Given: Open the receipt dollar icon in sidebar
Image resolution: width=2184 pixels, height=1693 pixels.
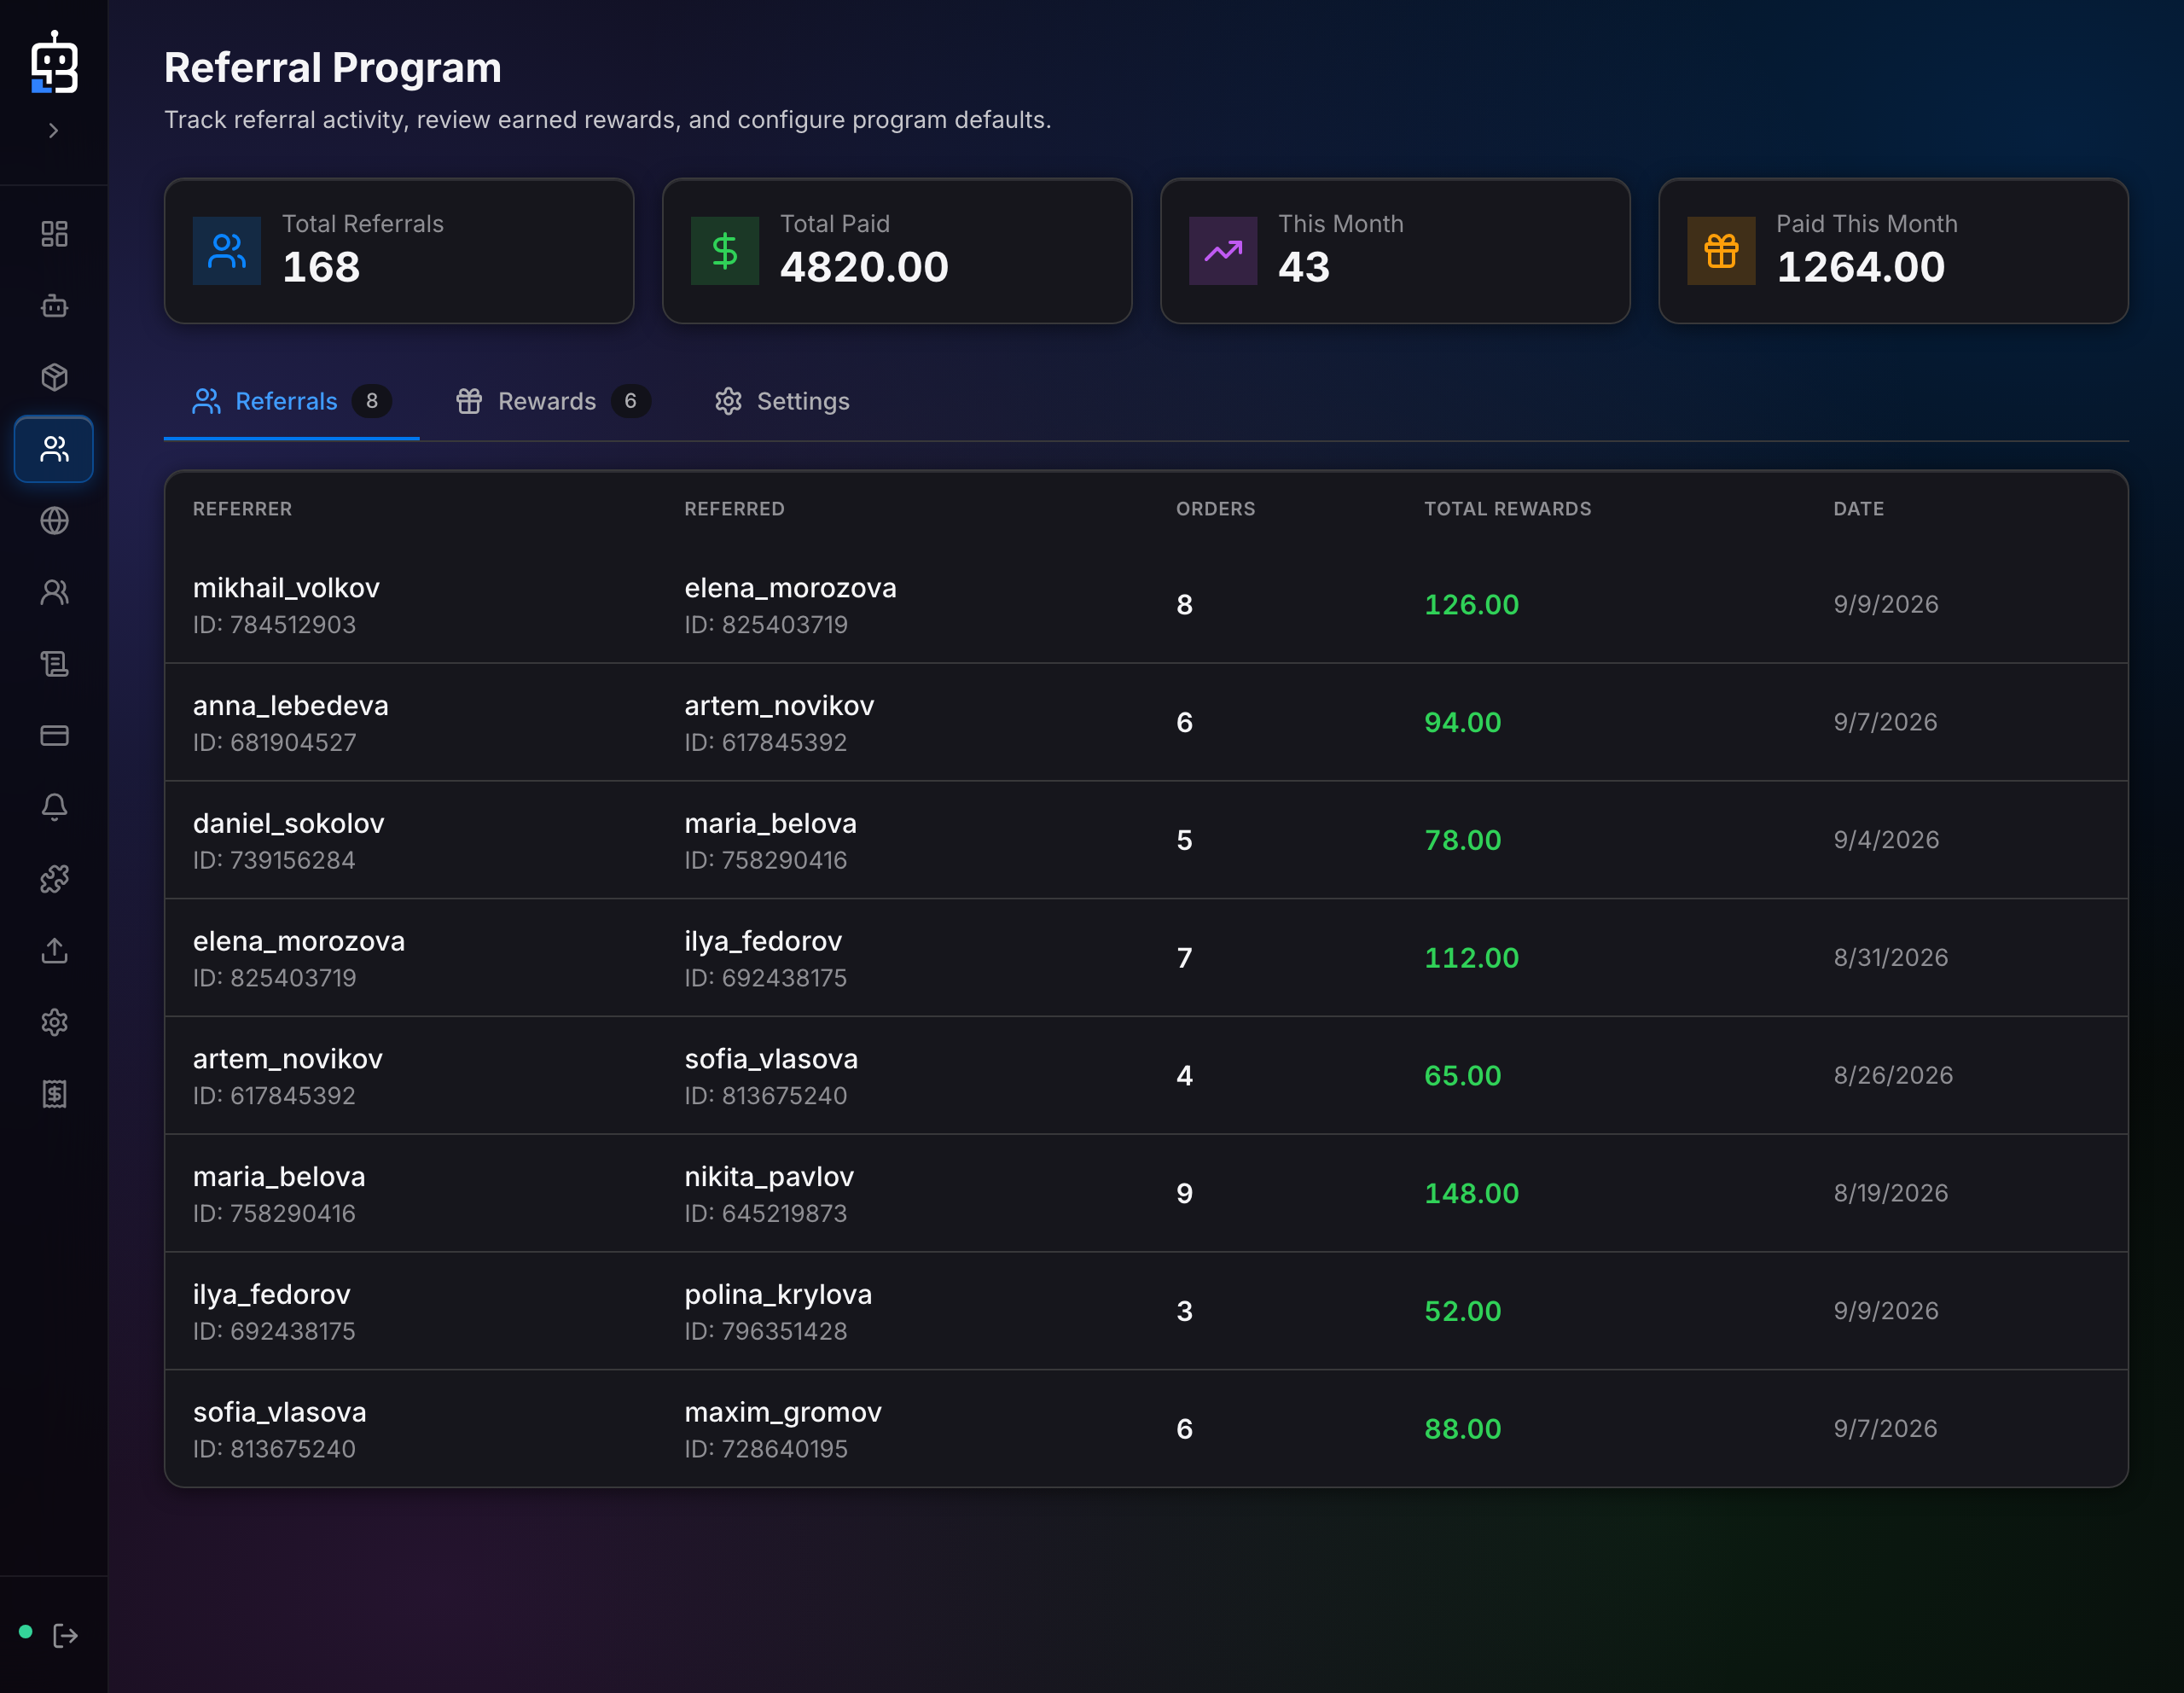Looking at the screenshot, I should (54, 1094).
